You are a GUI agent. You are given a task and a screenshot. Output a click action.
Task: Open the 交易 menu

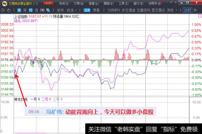click(x=79, y=4)
